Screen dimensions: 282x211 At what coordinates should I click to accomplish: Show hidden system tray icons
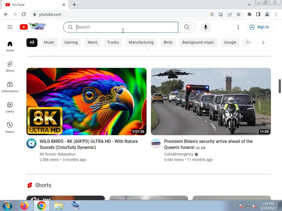point(234,206)
